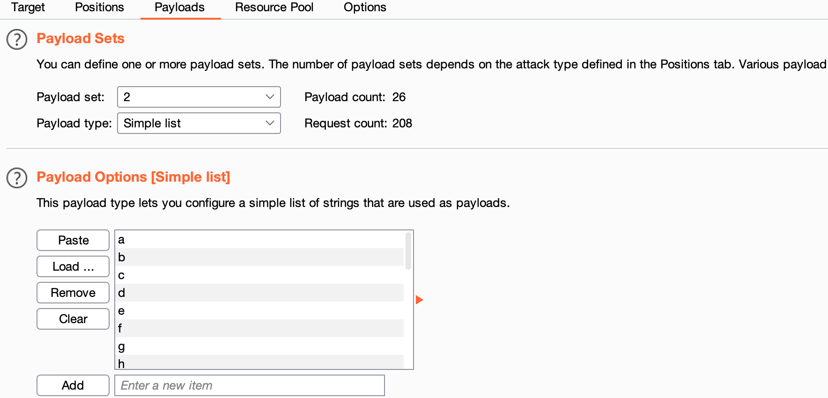
Task: Click the Add button
Action: 73,385
